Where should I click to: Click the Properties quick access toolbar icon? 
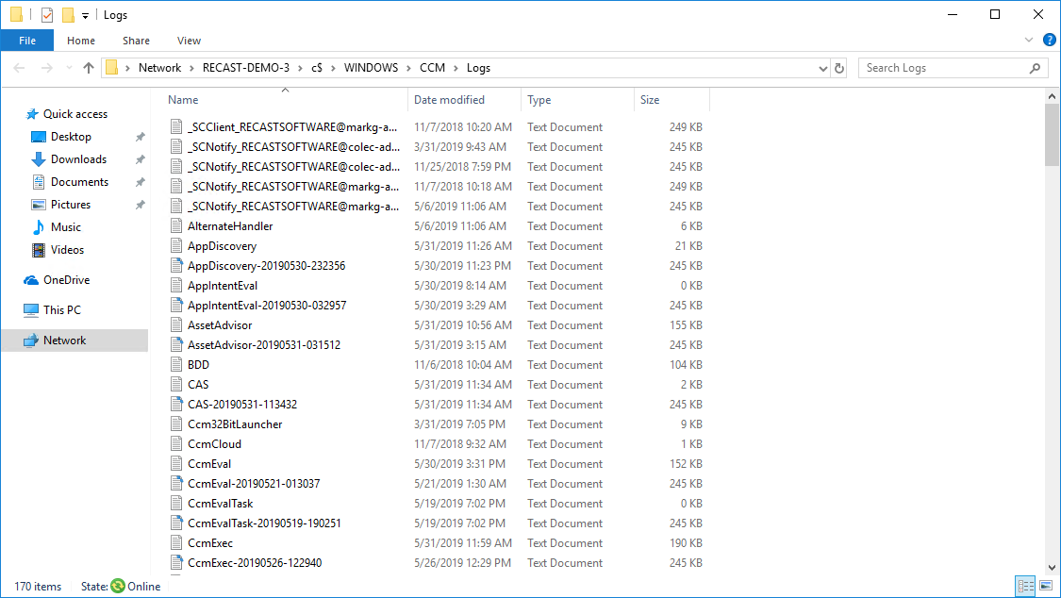(47, 14)
